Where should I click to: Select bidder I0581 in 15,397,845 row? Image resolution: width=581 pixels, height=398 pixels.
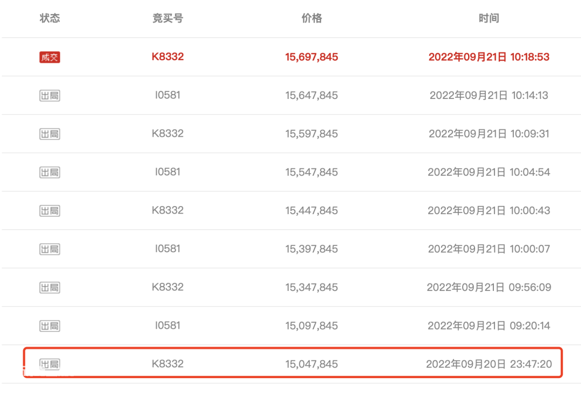pos(167,248)
